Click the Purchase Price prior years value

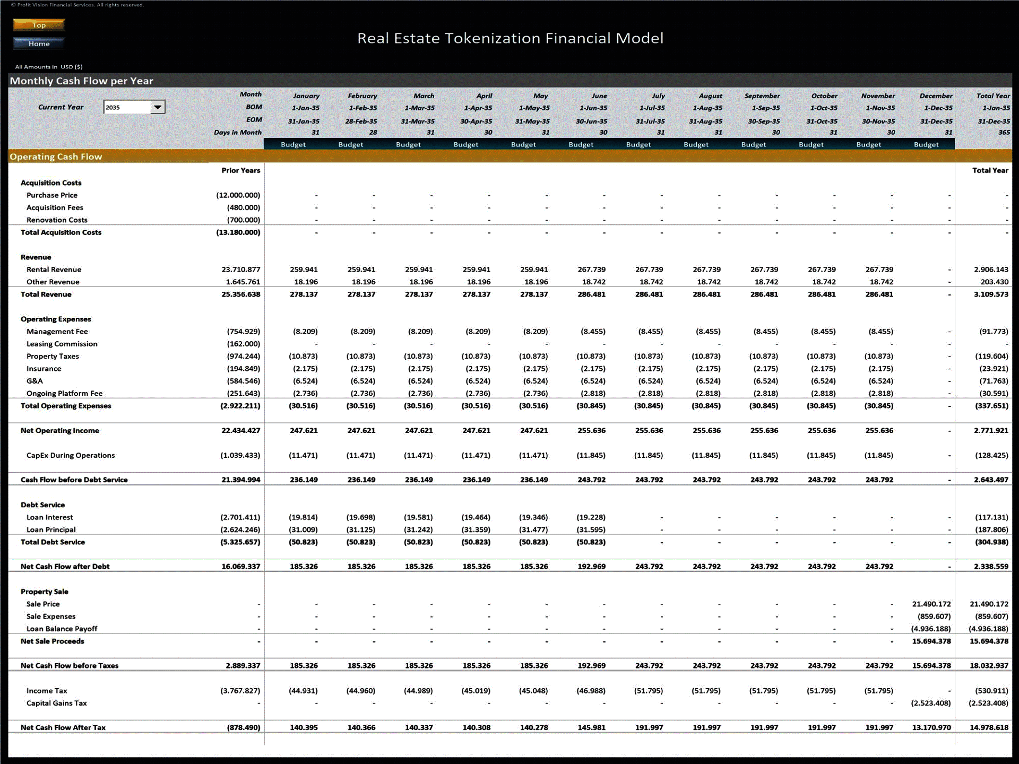[238, 195]
